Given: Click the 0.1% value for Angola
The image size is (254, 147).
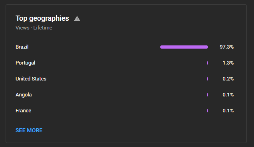Looking at the screenshot, I should click(x=228, y=95).
